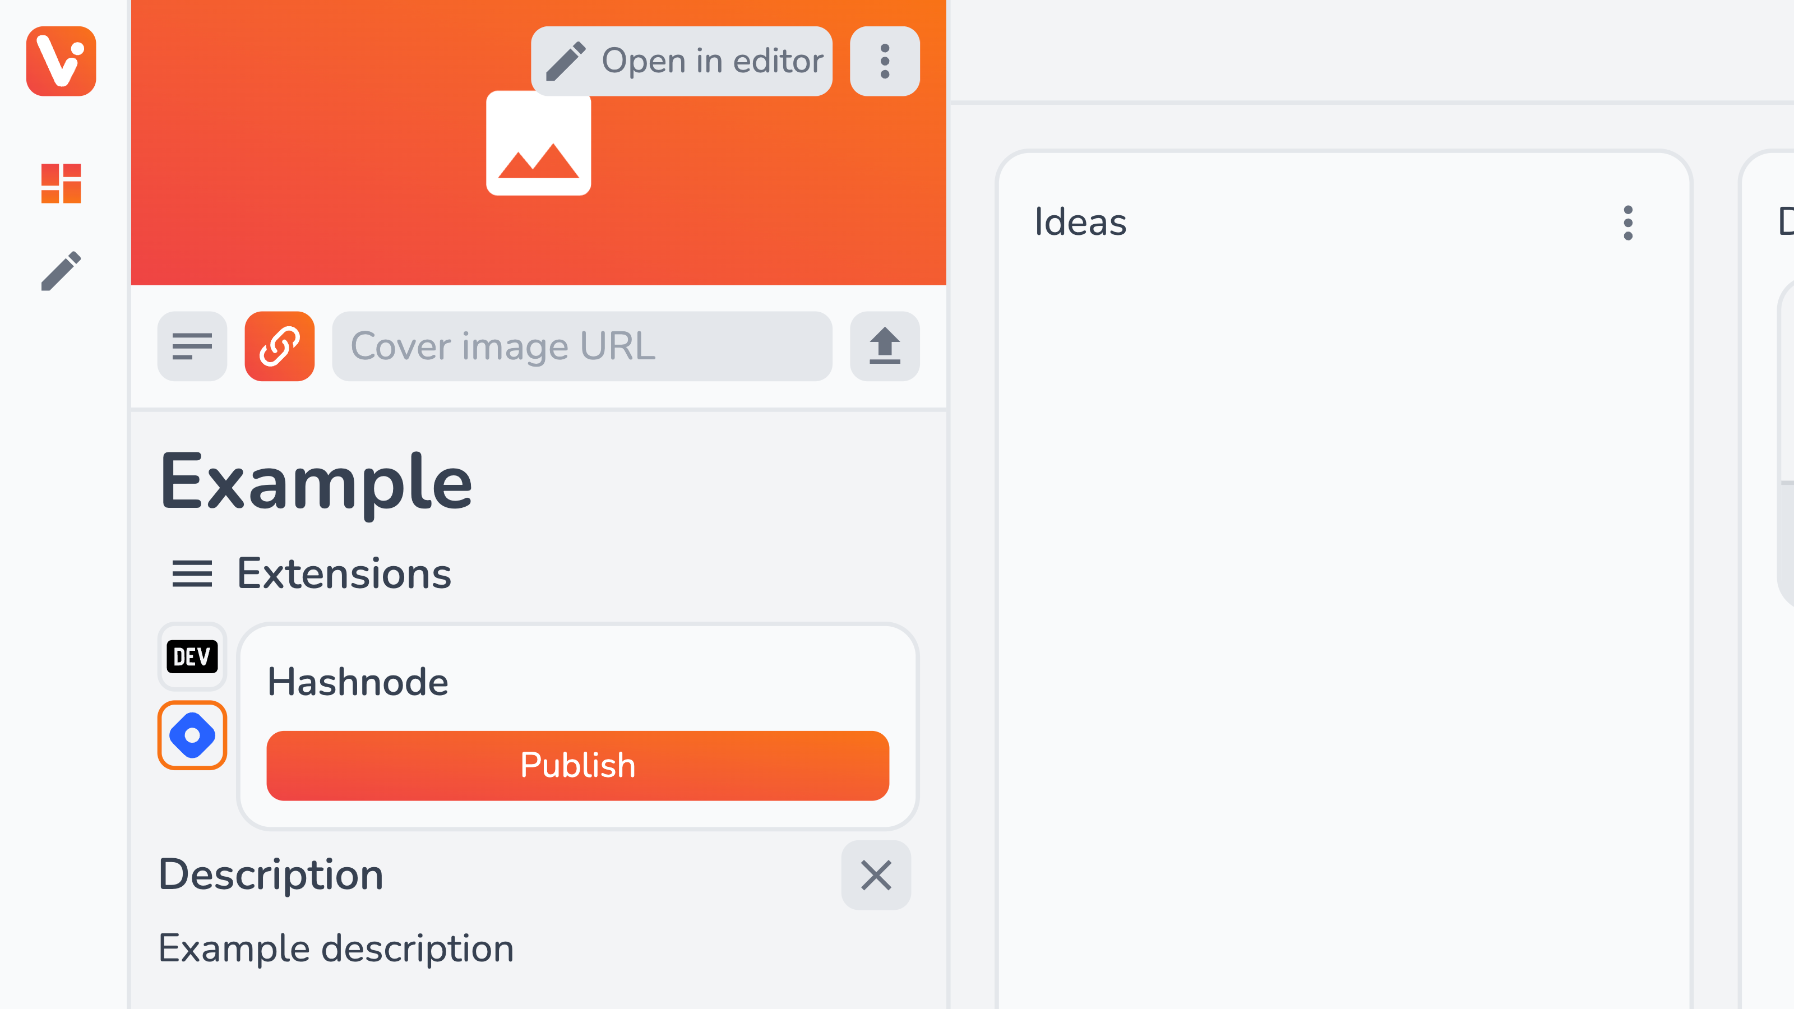This screenshot has height=1009, width=1794.
Task: Select the pencil/edit tool
Action: [x=61, y=271]
